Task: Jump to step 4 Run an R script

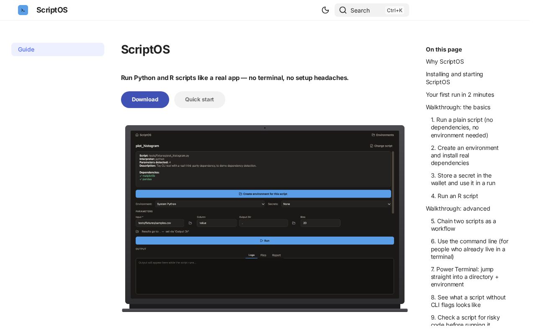Action: (454, 196)
